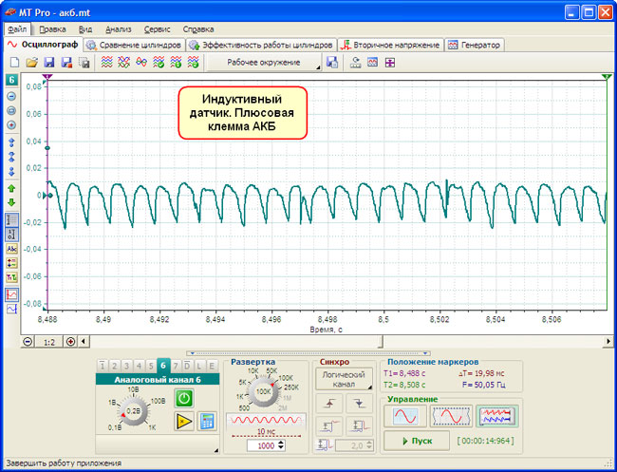Click the yellow play-arrow icon in channel panel
Viewport: 617px width, 472px height.
185,422
